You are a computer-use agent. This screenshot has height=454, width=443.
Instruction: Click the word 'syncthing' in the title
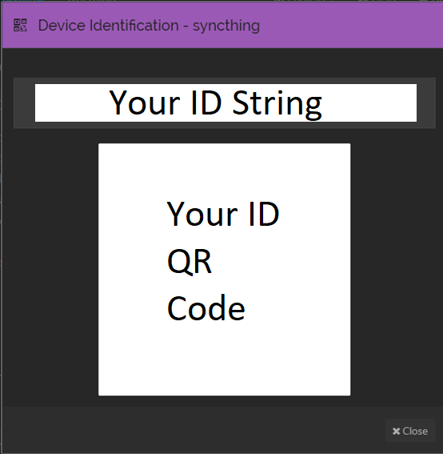click(226, 26)
